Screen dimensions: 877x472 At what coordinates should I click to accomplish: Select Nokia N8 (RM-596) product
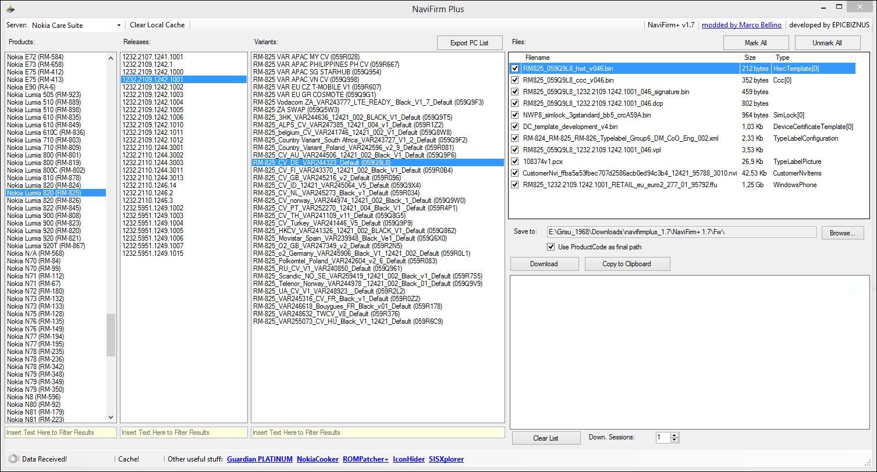tap(34, 397)
